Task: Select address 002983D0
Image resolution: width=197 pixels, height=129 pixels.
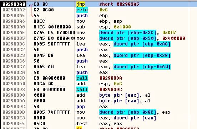Action: [14, 84]
